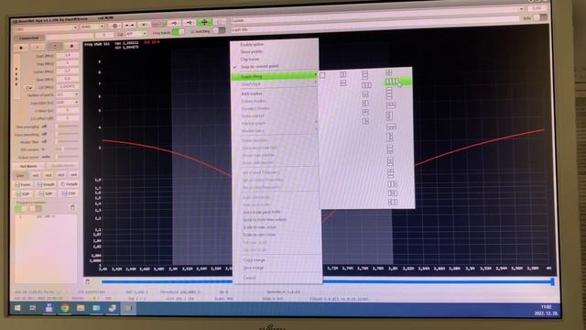Choose the single graph tiling layout icon
Viewport: 586px width, 330px height.
pos(322,75)
